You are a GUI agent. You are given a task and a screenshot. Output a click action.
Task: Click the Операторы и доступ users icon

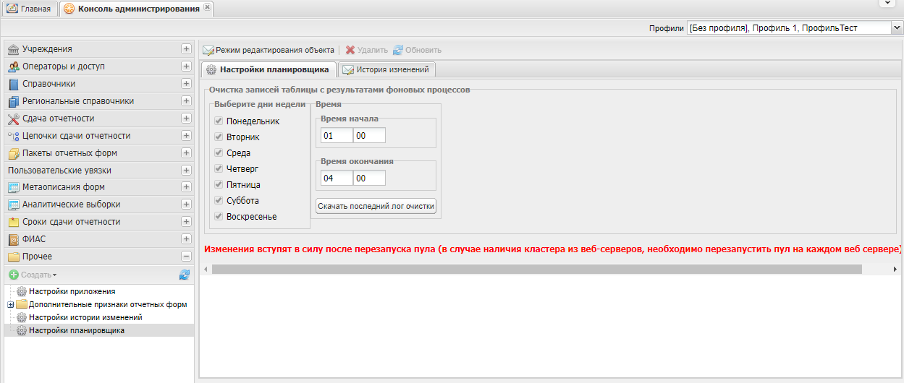click(13, 66)
